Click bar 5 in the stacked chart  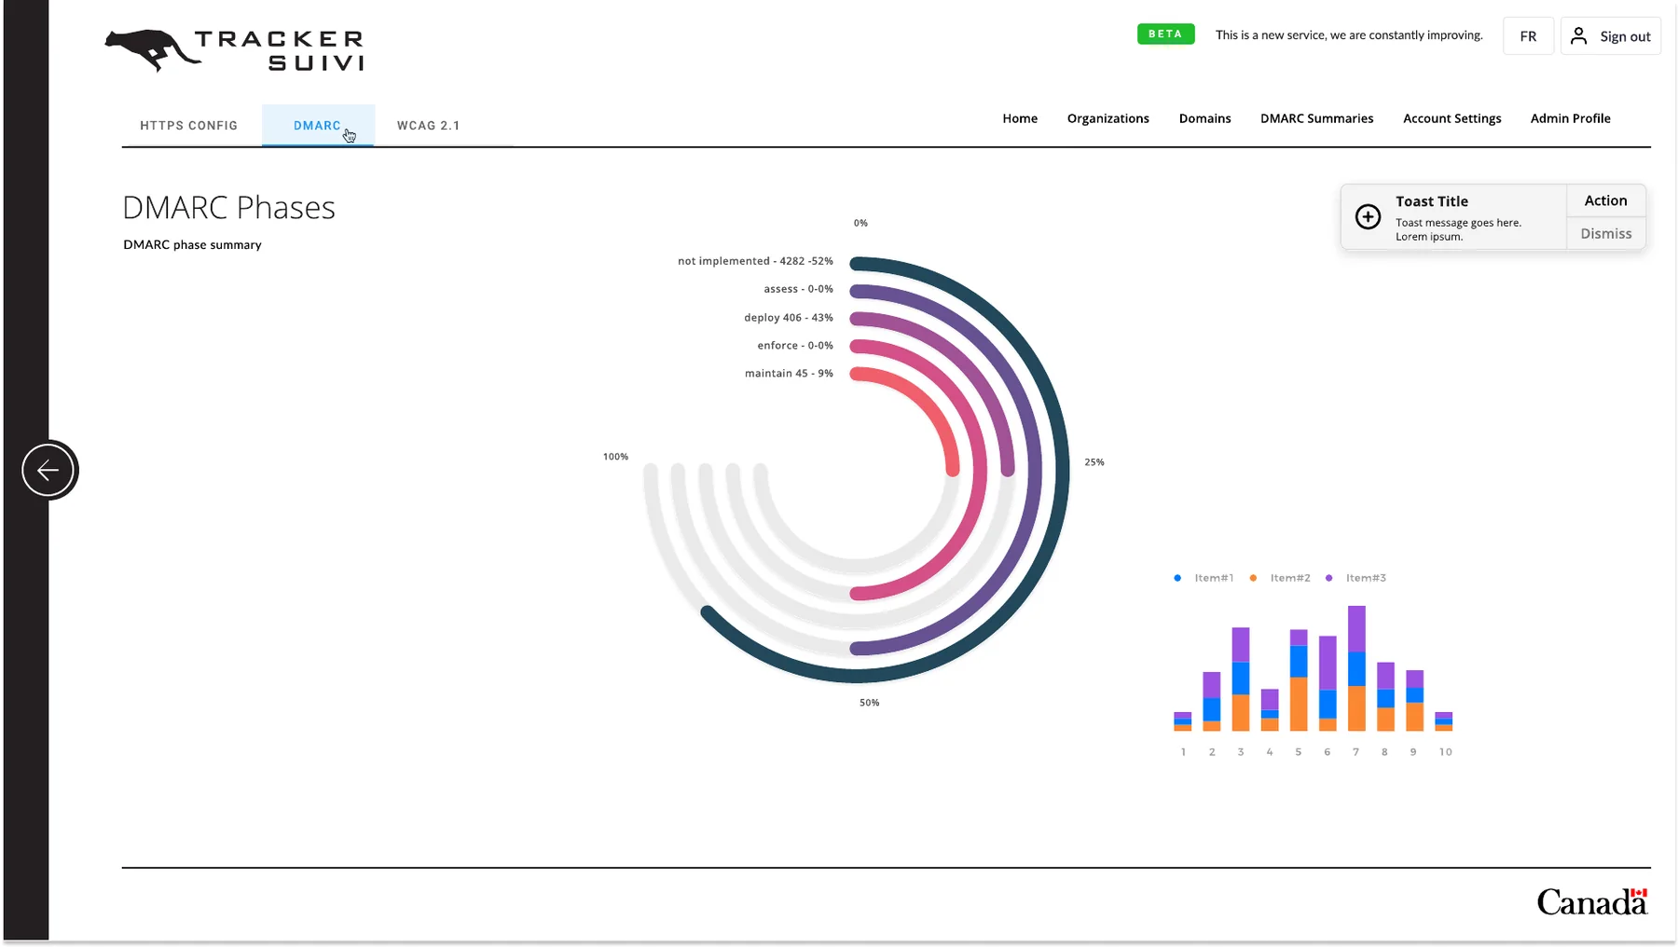pos(1299,680)
